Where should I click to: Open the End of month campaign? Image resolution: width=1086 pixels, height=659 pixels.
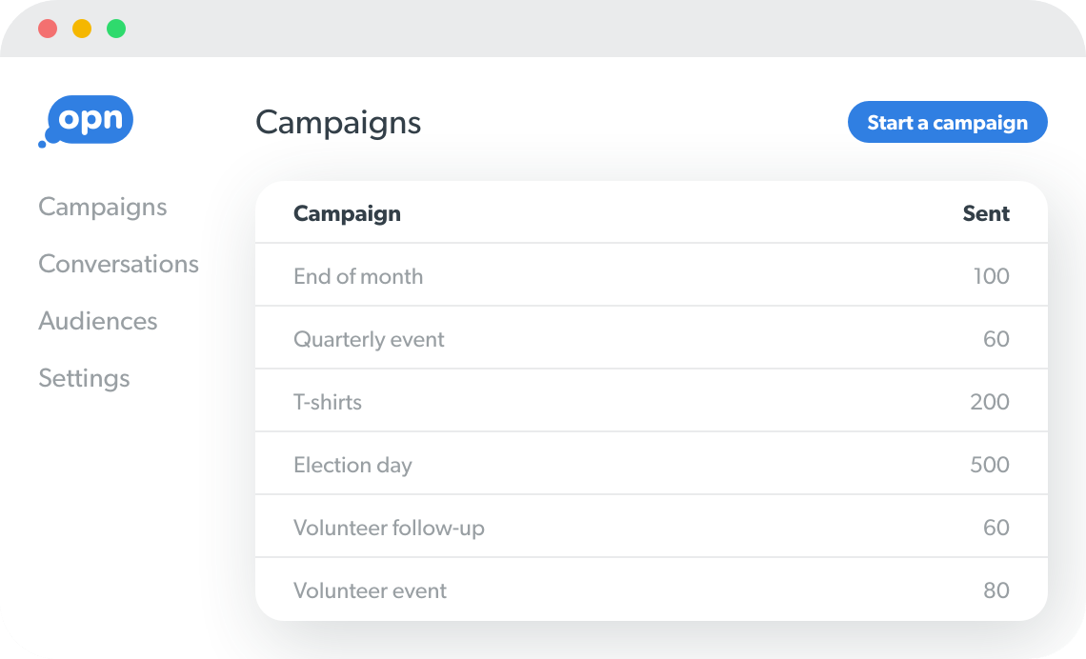[x=358, y=276]
